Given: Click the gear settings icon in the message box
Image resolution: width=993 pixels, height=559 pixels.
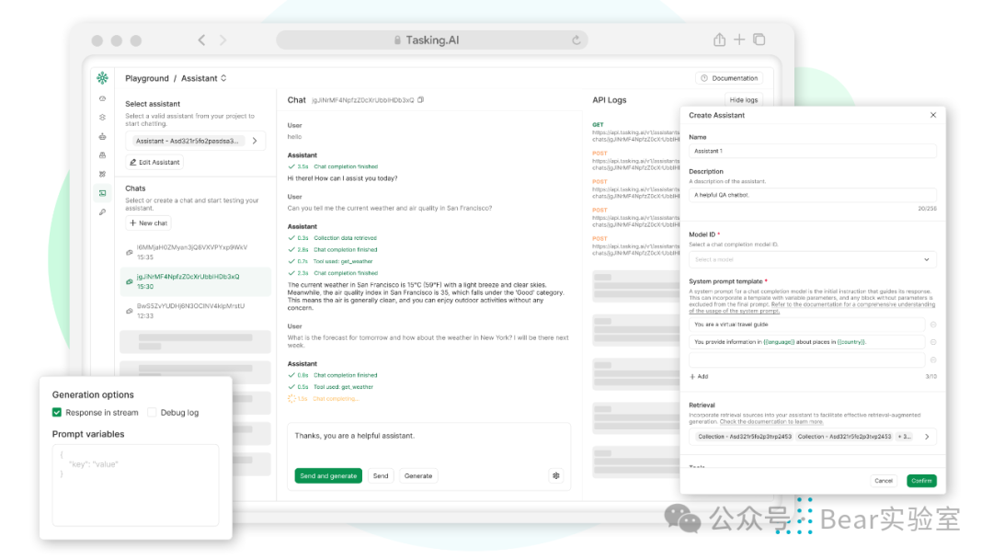Looking at the screenshot, I should pos(556,475).
